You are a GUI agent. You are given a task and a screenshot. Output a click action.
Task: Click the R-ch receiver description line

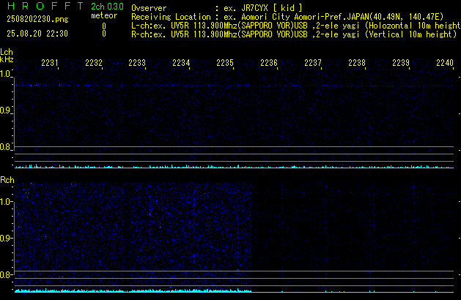(x=294, y=34)
